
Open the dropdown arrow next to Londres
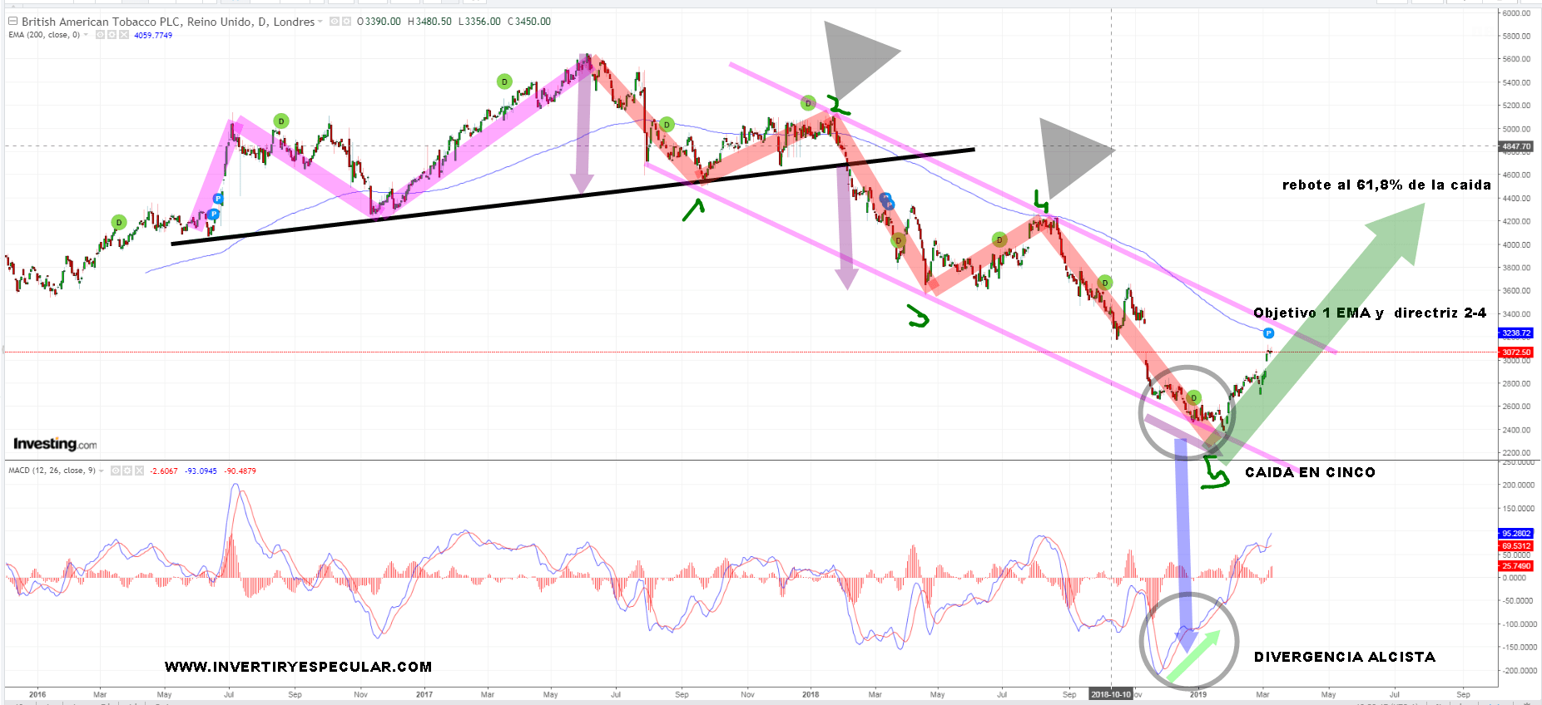pos(320,22)
